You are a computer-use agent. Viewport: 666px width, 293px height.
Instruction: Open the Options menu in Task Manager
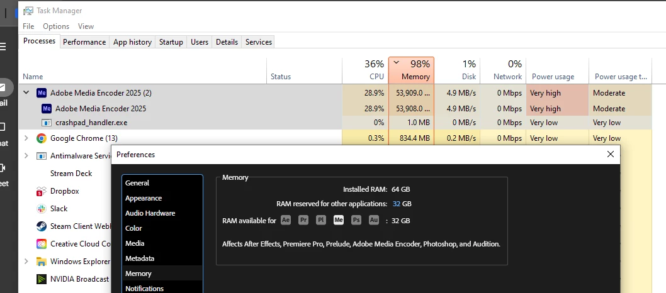coord(56,26)
